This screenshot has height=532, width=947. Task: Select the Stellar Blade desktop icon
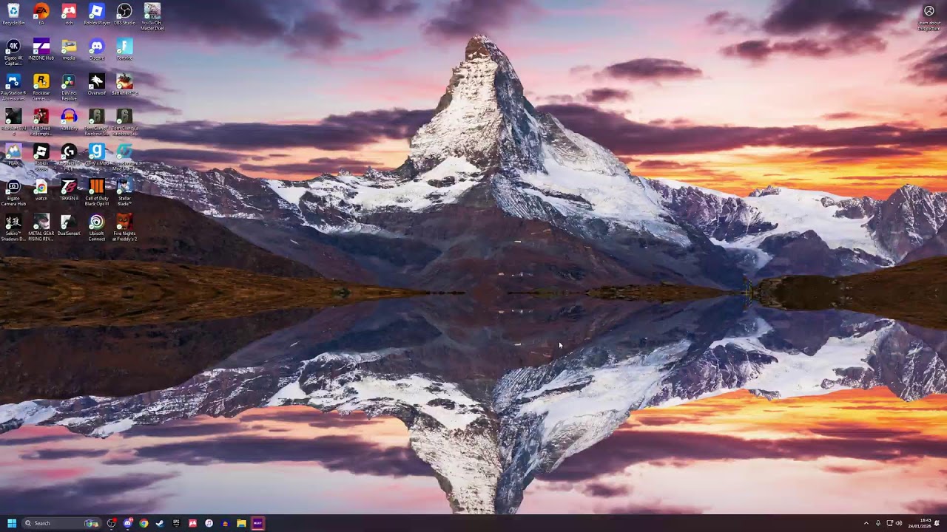(124, 192)
